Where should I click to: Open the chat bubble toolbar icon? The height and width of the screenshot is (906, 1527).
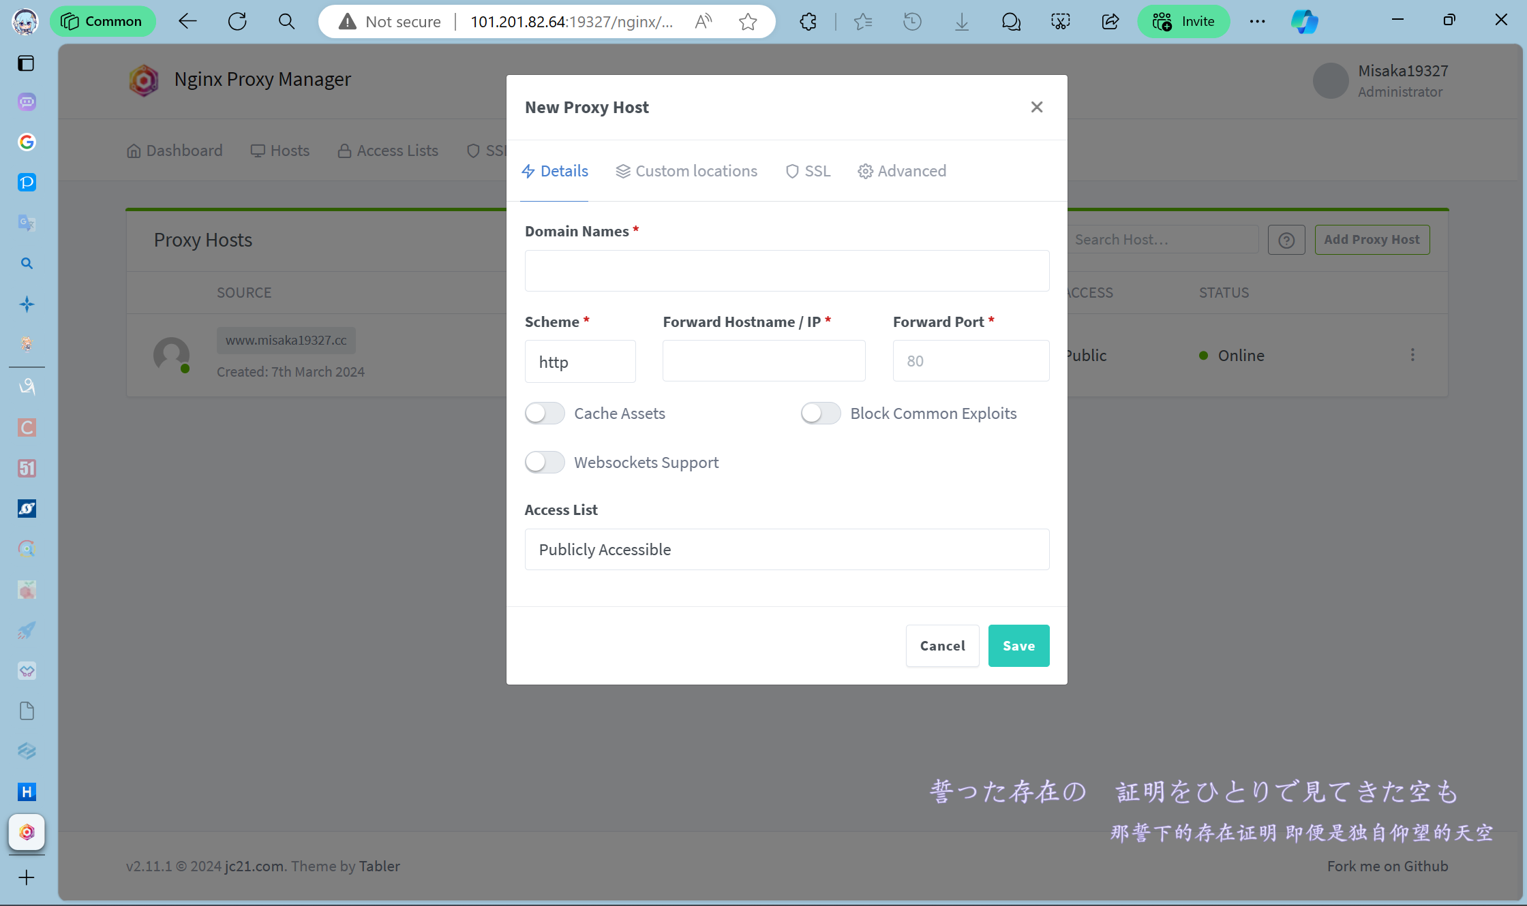pos(1011,22)
